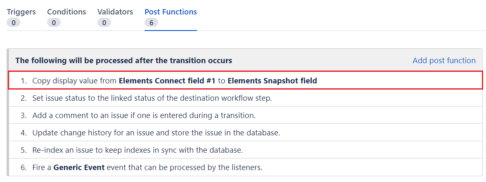This screenshot has height=182, width=486.
Task: Click the count badge under Conditions
Action: click(x=54, y=23)
